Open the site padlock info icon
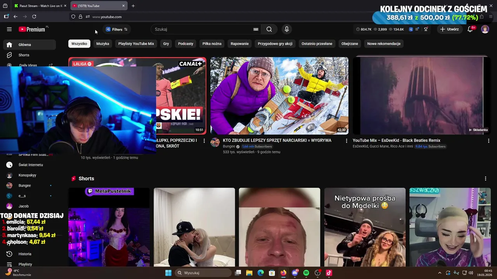 click(80, 17)
